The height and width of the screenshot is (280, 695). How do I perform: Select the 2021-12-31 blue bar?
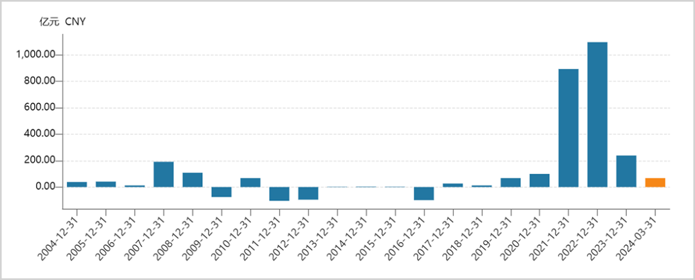(568, 128)
